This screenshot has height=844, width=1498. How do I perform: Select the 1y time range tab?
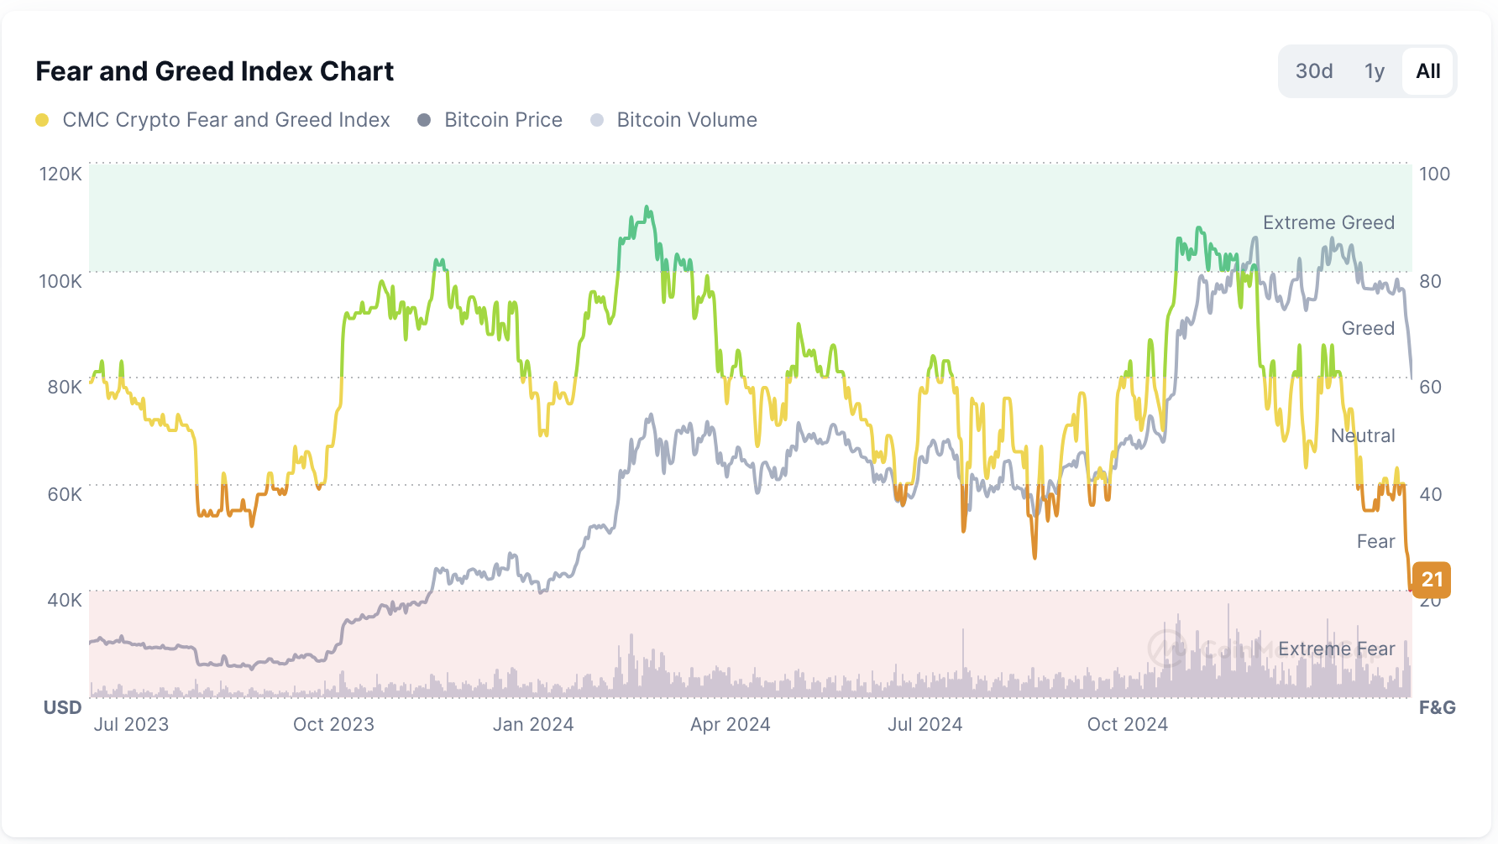[1374, 71]
